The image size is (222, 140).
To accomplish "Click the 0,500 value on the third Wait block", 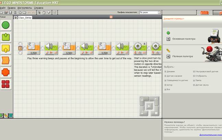I will point(105,53).
